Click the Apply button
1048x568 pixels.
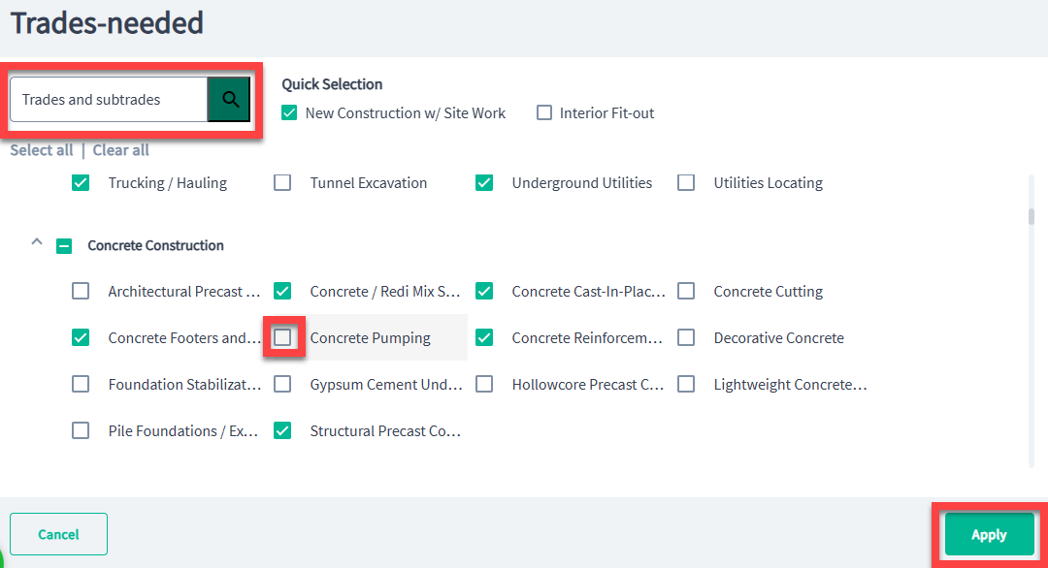point(989,535)
